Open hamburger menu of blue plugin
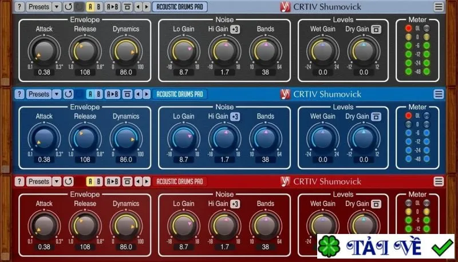458x262 pixels. pos(439,94)
